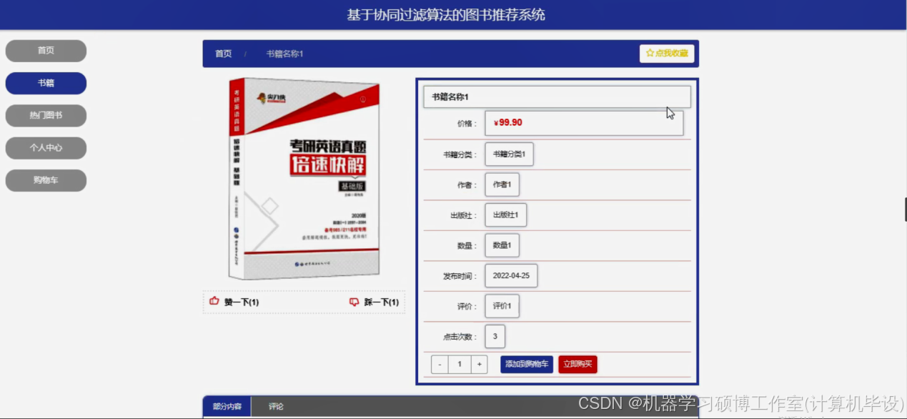Click the 书籍名称1 breadcrumb
This screenshot has width=907, height=419.
[x=284, y=54]
